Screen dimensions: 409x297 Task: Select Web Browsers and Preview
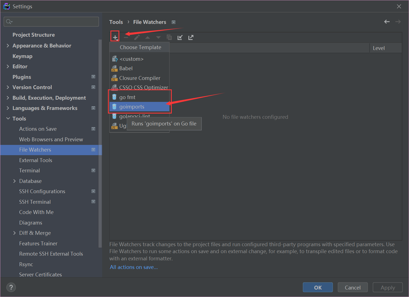pos(51,139)
